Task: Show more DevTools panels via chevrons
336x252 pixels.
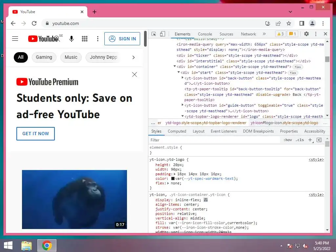Action: click(x=264, y=34)
